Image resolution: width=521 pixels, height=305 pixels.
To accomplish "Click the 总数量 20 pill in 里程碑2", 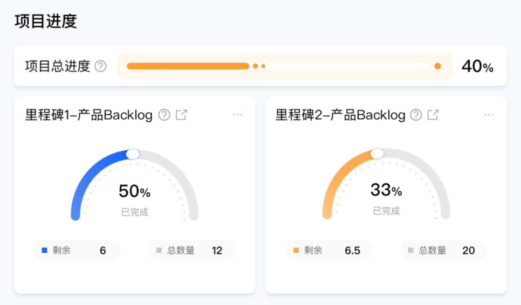I will 443,251.
